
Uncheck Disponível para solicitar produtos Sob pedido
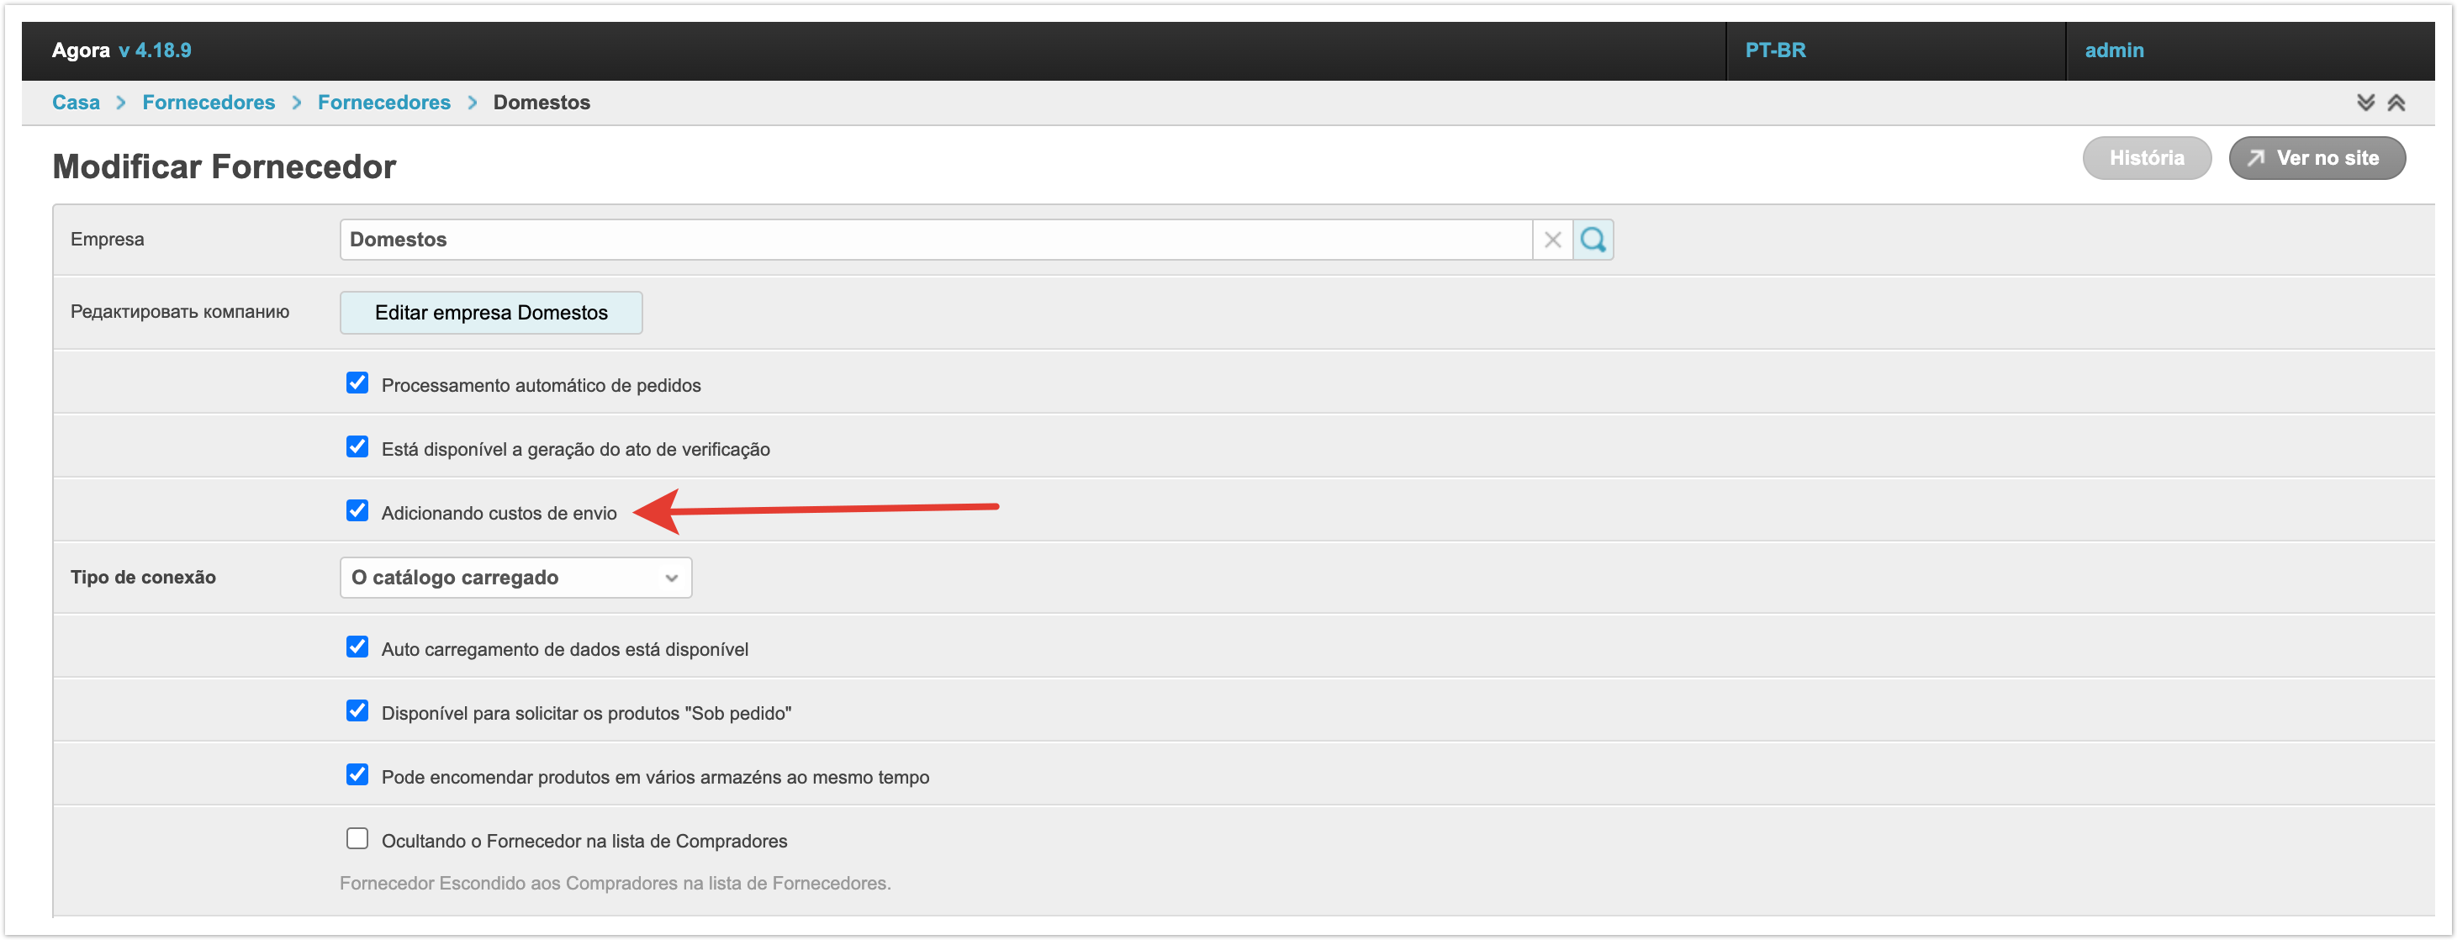357,711
